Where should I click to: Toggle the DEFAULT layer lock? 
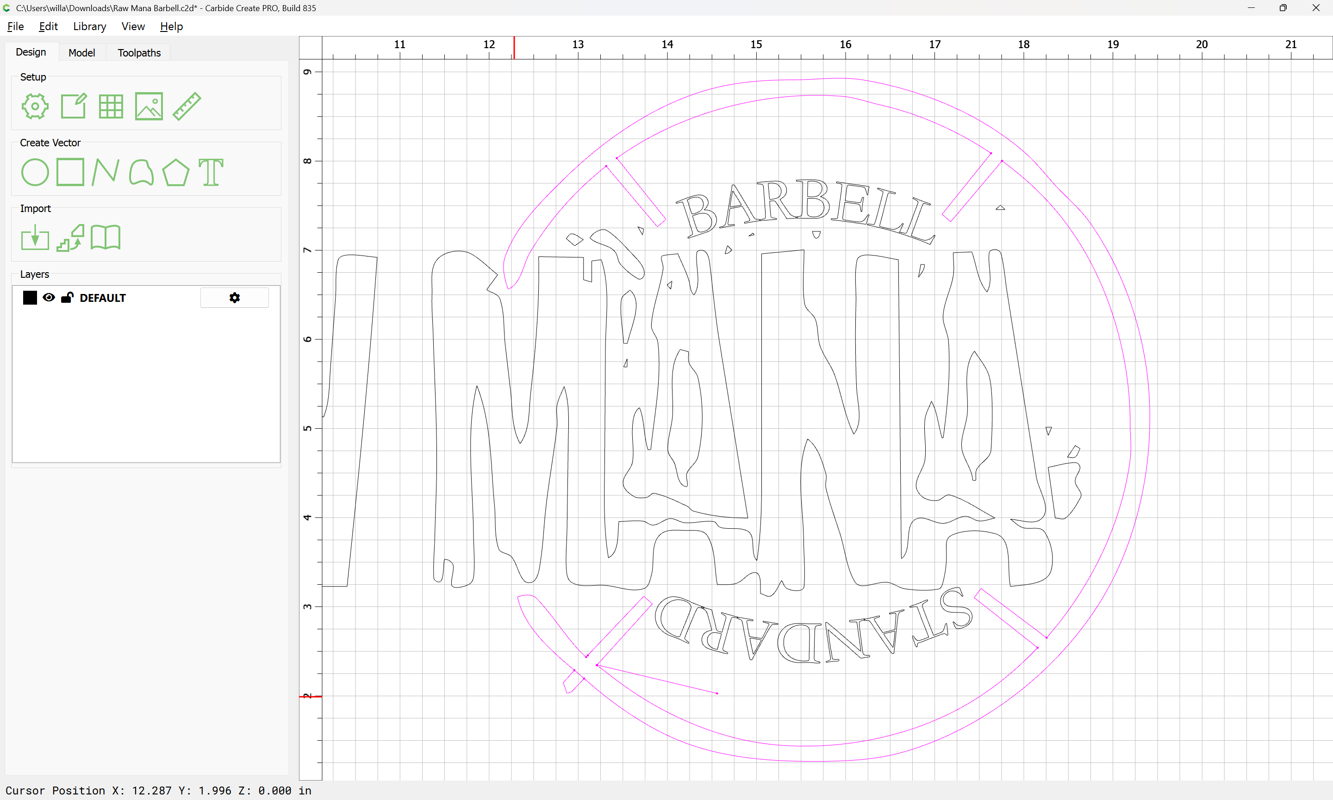point(67,298)
